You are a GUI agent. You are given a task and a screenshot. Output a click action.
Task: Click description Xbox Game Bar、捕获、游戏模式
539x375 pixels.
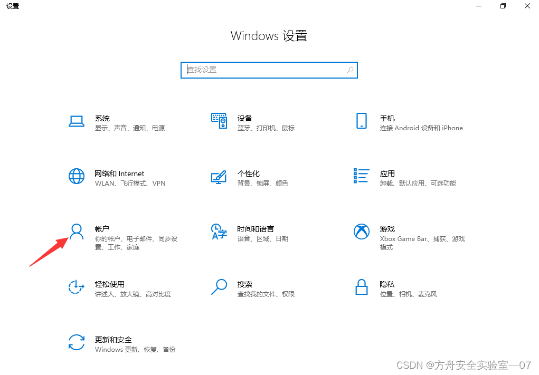(422, 243)
